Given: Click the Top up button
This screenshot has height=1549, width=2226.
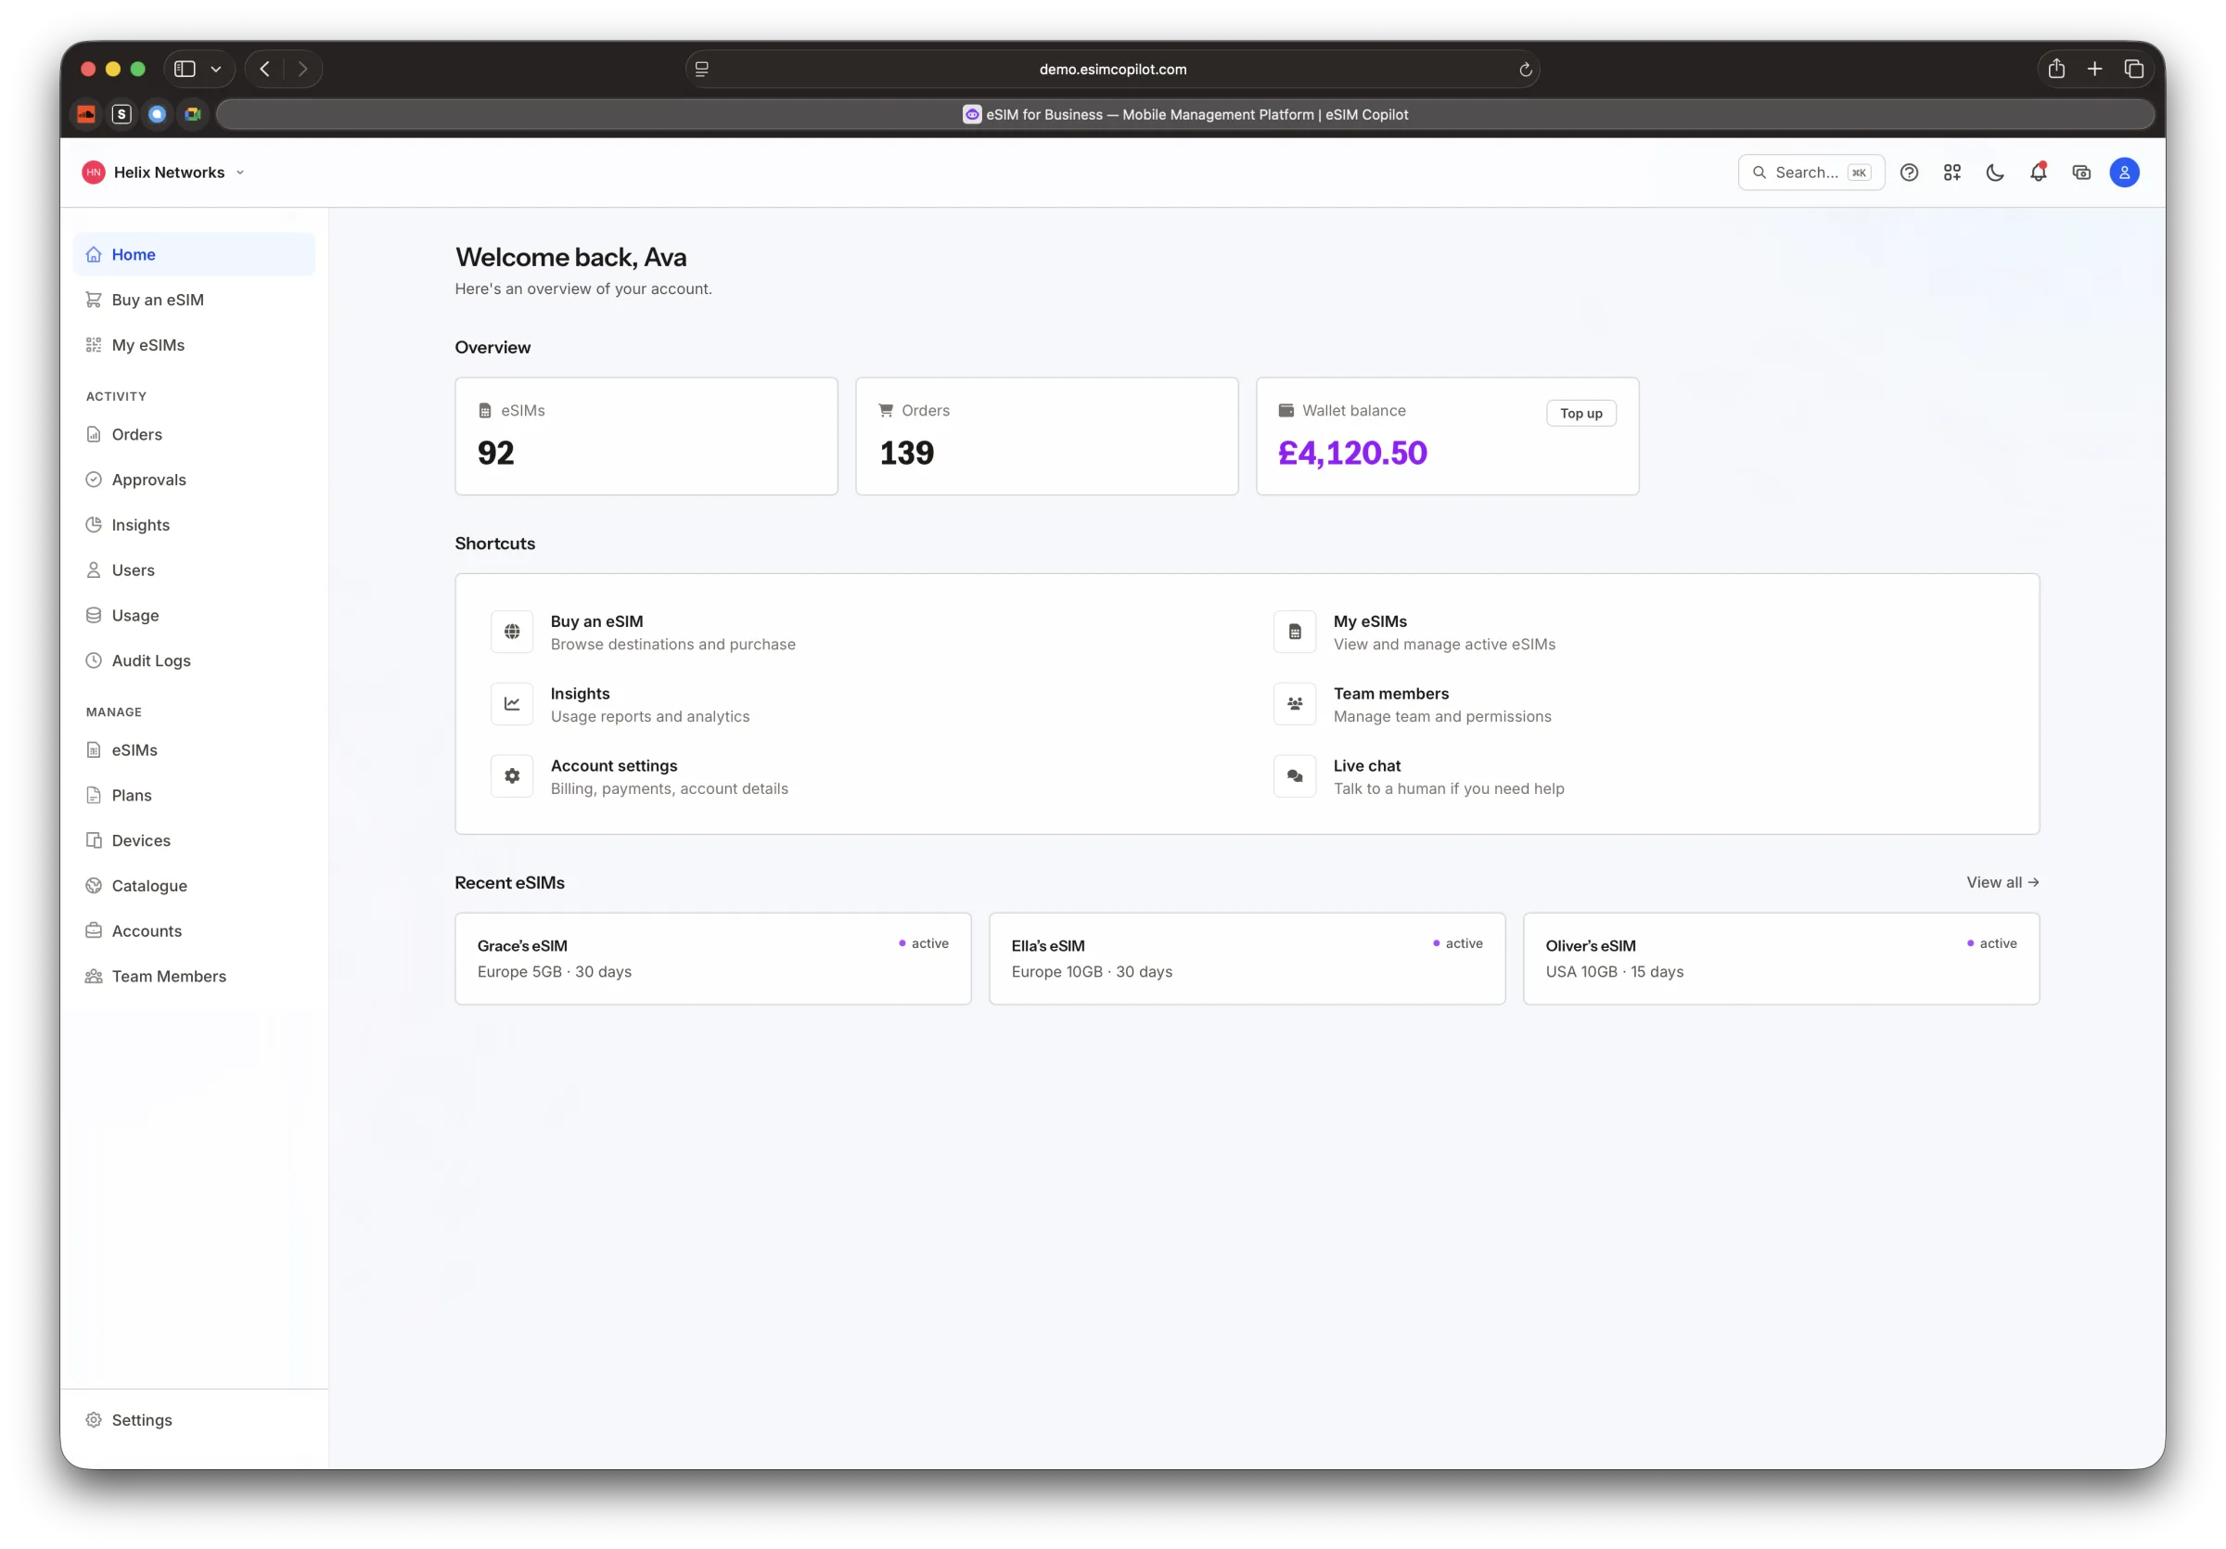Looking at the screenshot, I should pos(1580,413).
